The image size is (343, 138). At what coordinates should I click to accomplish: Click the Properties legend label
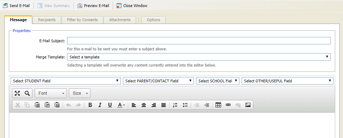[22, 31]
